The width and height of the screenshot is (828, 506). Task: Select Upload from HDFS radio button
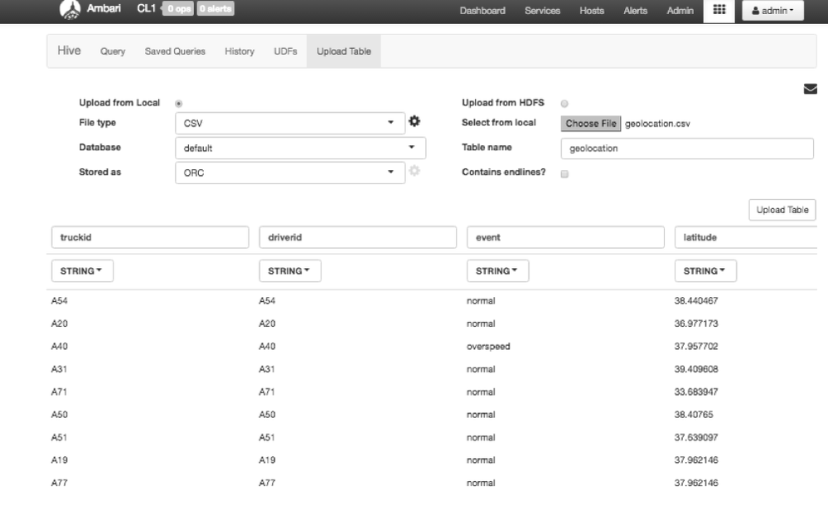564,104
